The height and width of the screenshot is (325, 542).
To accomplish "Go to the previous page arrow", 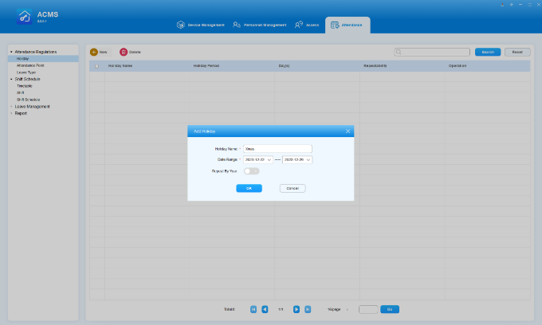I will coord(265,309).
